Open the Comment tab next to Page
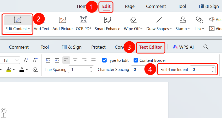222x118 pixels. pos(156,6)
